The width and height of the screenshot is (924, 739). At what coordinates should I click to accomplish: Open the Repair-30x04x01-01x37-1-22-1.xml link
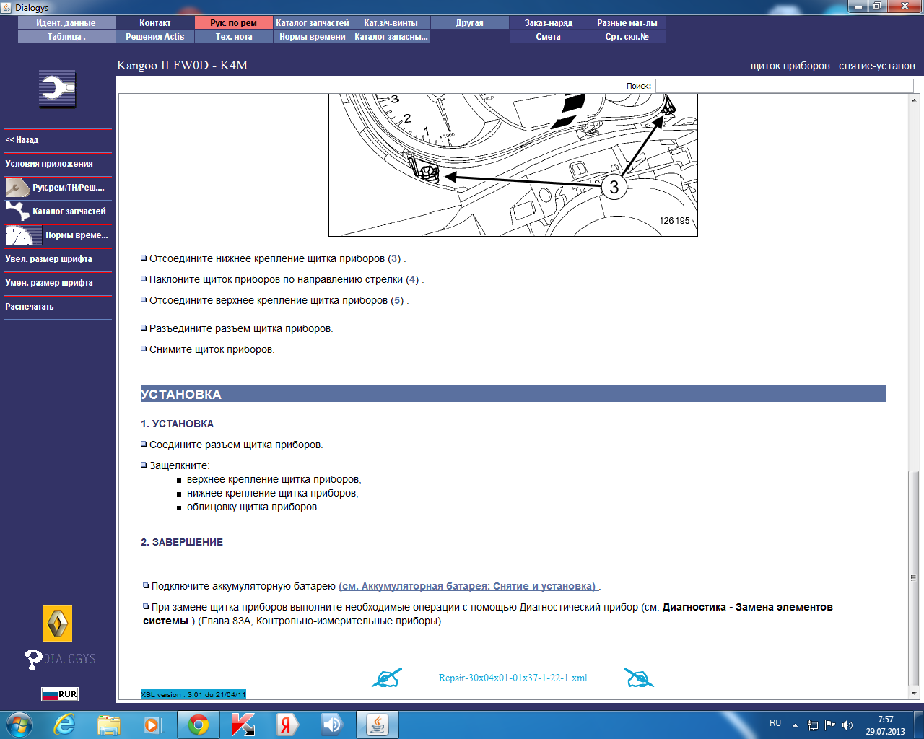(513, 678)
